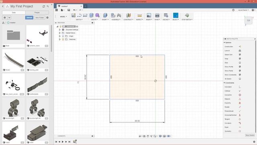Open the CONSTRUCT menu dropdown
Viewport: 257px width, 145px height.
point(128,20)
